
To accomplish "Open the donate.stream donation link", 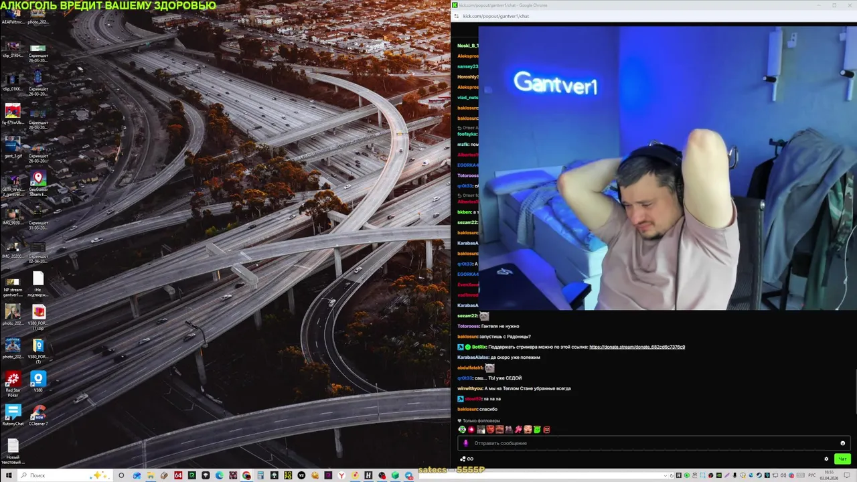I will [x=637, y=347].
